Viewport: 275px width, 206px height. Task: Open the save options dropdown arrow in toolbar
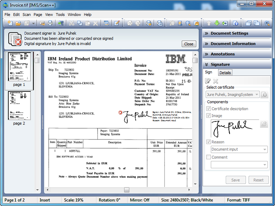click(33, 23)
